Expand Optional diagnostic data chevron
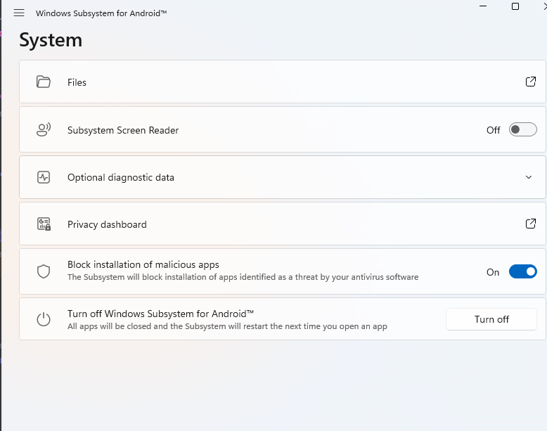This screenshot has height=431, width=547. click(x=529, y=177)
